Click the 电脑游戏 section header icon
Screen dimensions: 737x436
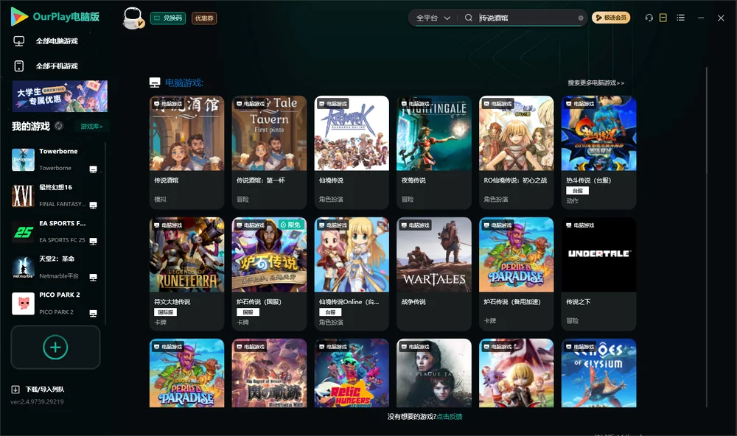pyautogui.click(x=155, y=82)
